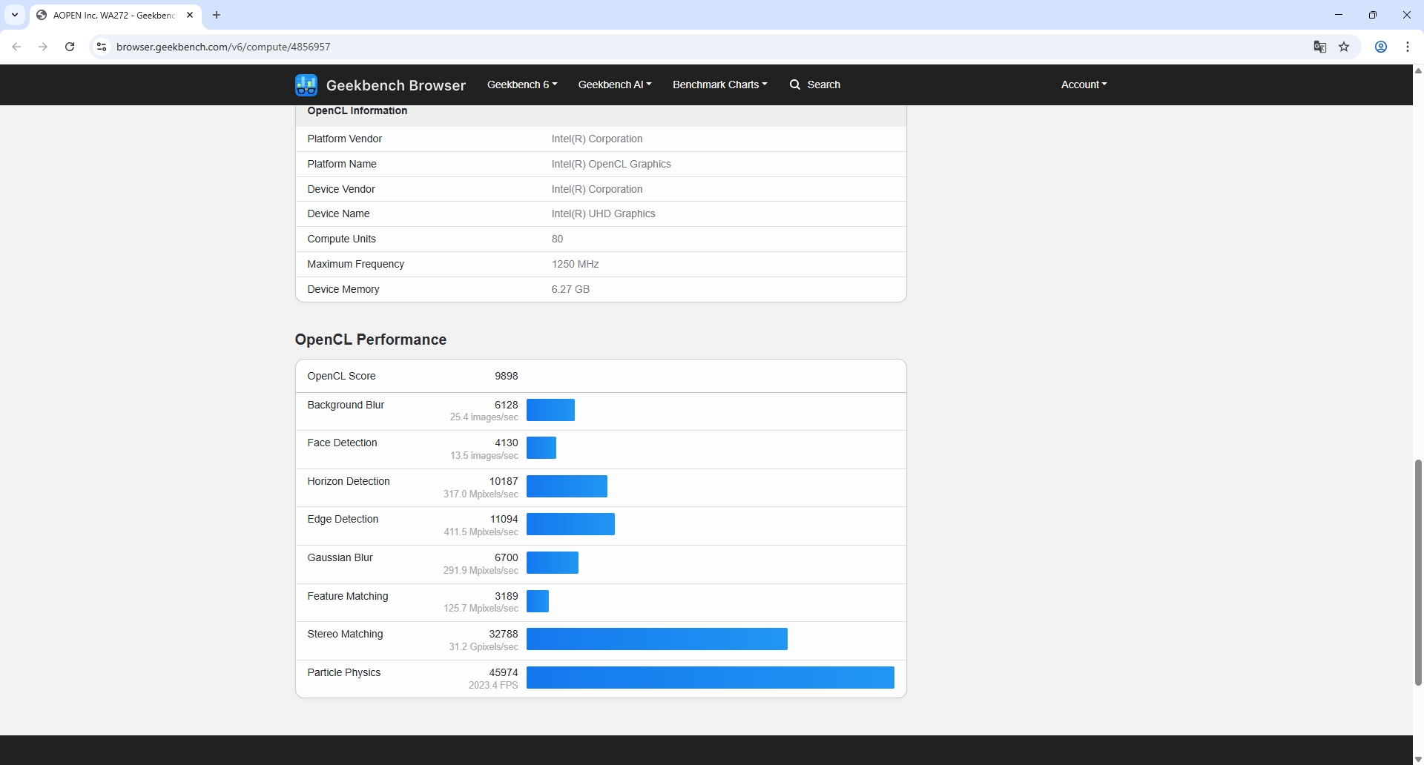View site information icon in address bar
This screenshot has height=765, width=1424.
[x=102, y=47]
